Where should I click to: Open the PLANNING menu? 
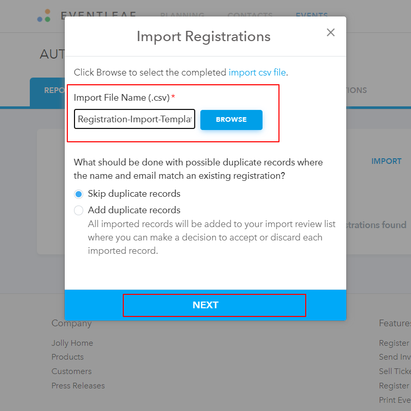[x=182, y=15]
